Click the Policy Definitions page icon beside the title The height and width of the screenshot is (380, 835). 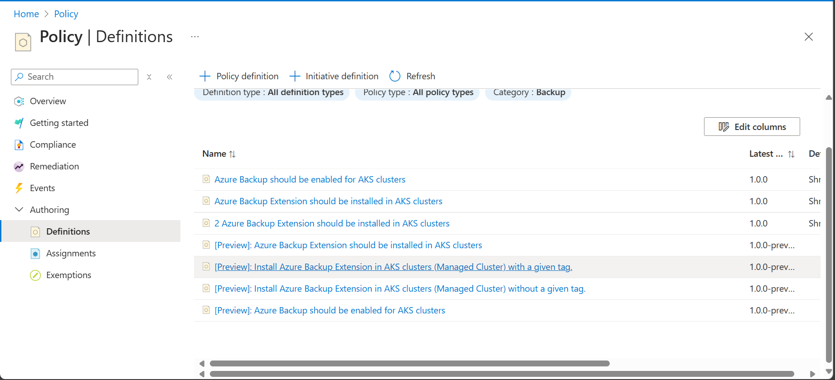pyautogui.click(x=23, y=42)
